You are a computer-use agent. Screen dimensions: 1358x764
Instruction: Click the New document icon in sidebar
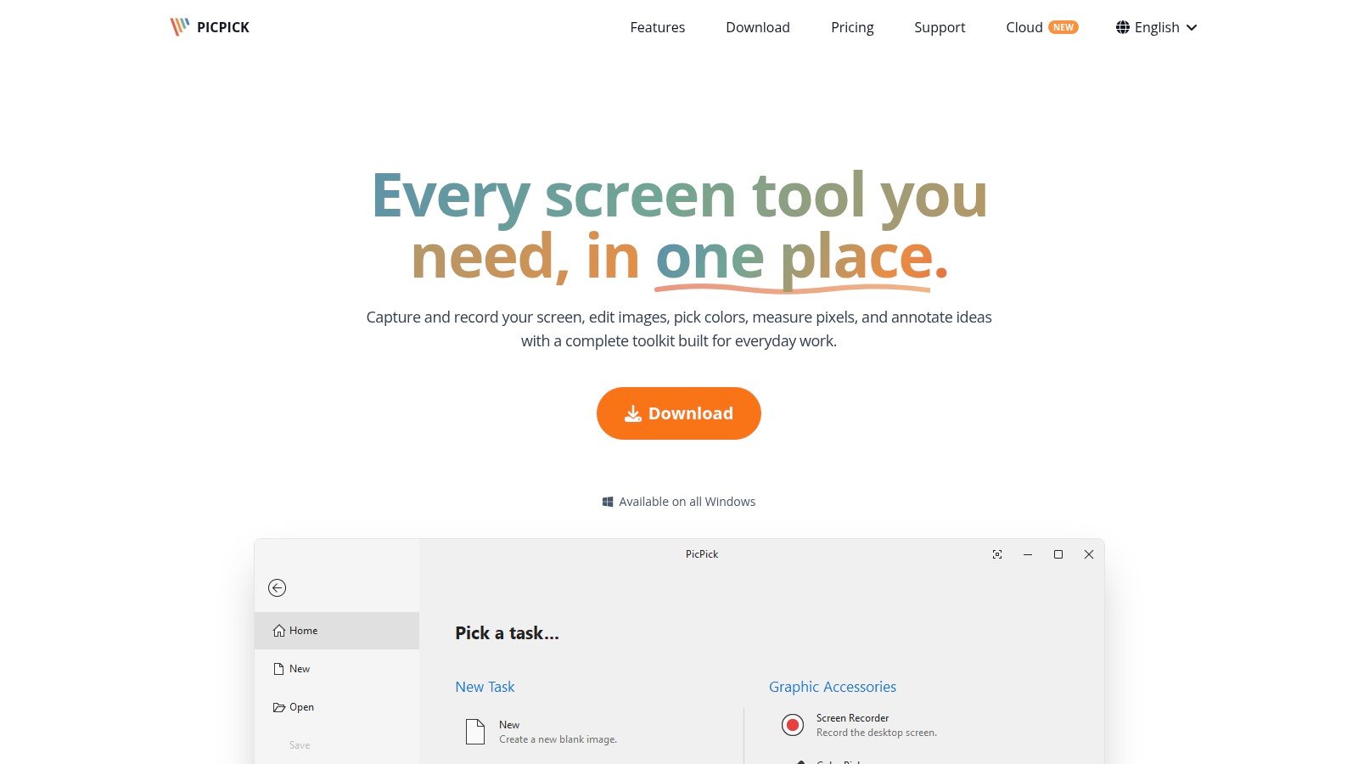[x=278, y=669]
